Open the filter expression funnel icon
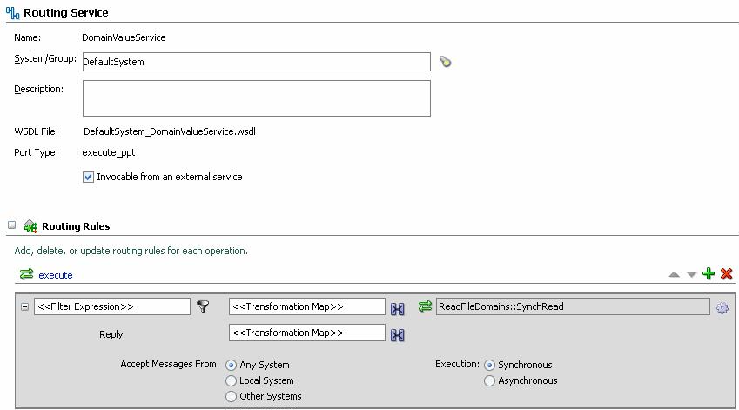The height and width of the screenshot is (410, 739). pyautogui.click(x=203, y=306)
